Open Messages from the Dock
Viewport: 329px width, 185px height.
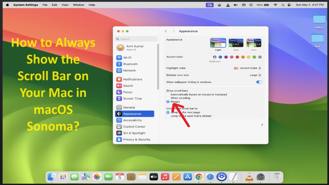(75, 177)
